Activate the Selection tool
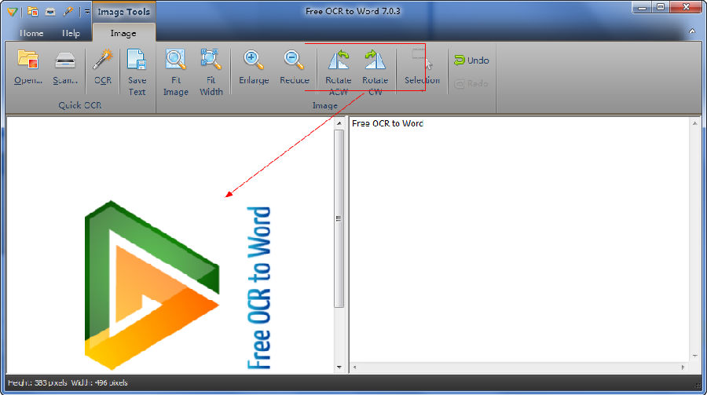The image size is (707, 395). click(422, 68)
